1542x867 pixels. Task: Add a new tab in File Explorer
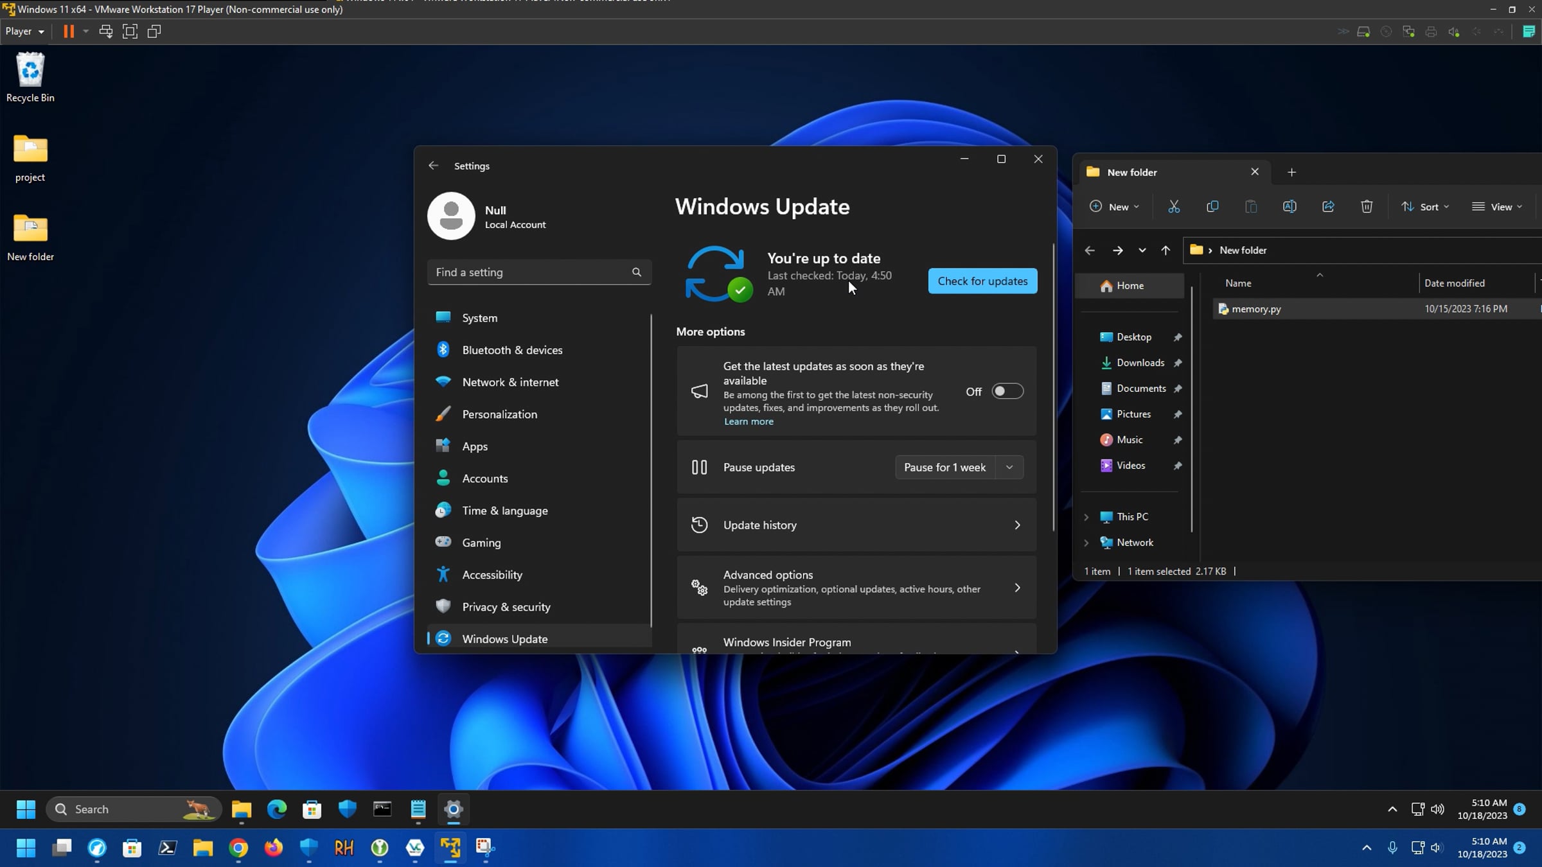coord(1291,172)
